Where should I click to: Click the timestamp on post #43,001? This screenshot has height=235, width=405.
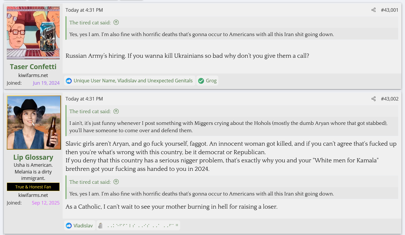click(x=84, y=10)
